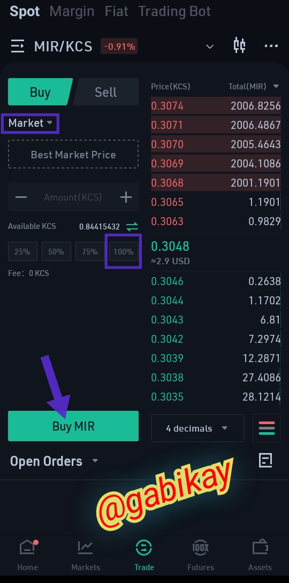The image size is (289, 583).
Task: Open Futures in bottom navigation
Action: (x=201, y=556)
